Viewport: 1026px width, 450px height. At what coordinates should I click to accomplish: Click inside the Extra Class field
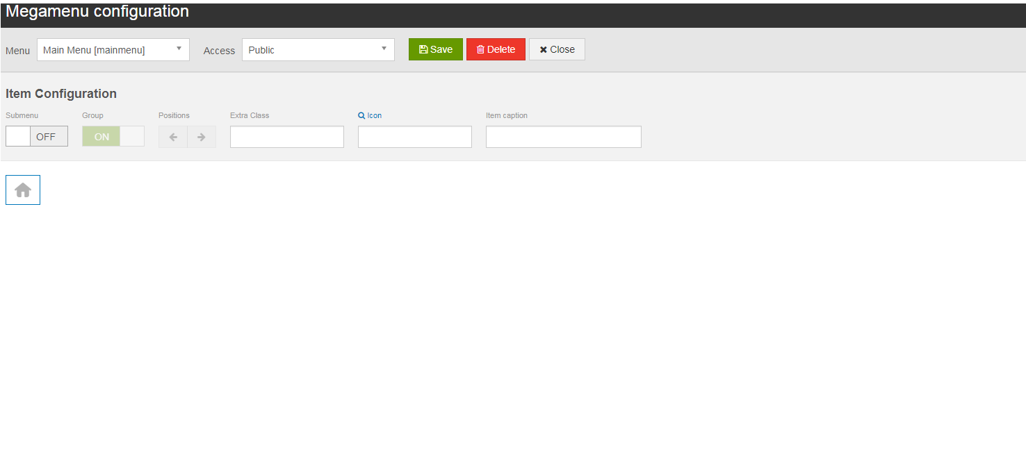pos(286,136)
